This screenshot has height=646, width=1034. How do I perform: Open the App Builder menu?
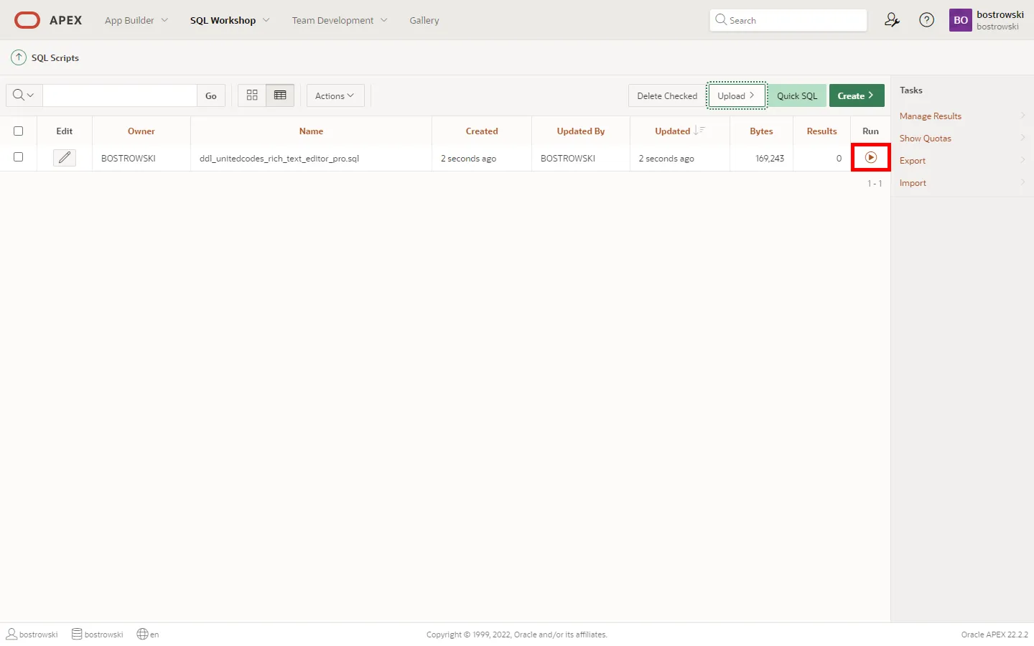[x=136, y=20]
